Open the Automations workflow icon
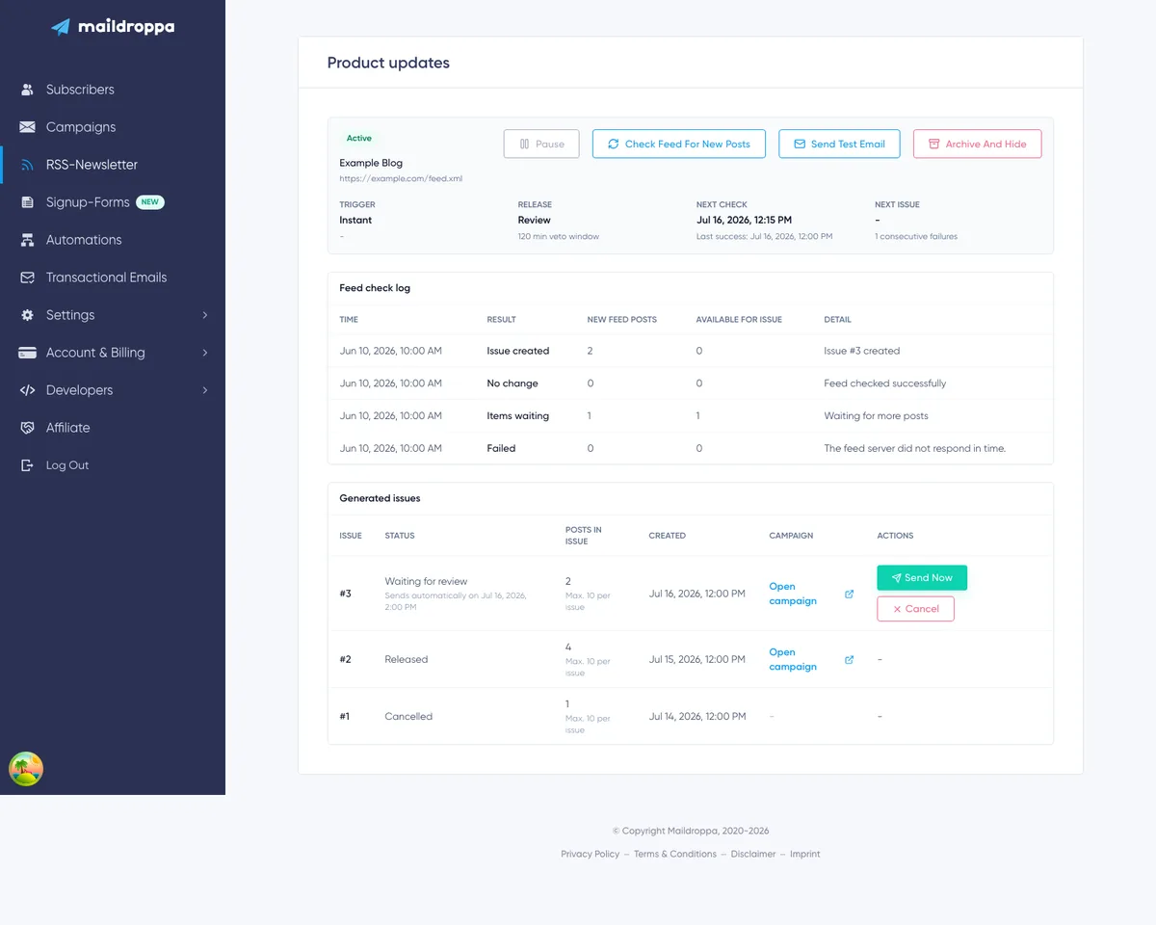This screenshot has width=1156, height=925. pos(27,240)
